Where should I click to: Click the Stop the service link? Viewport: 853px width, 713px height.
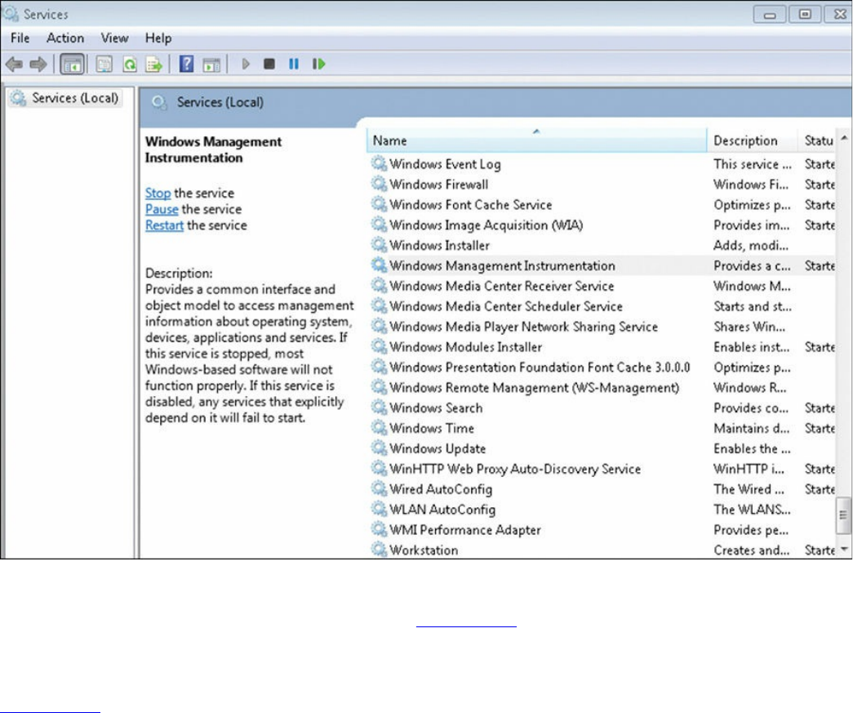click(158, 194)
